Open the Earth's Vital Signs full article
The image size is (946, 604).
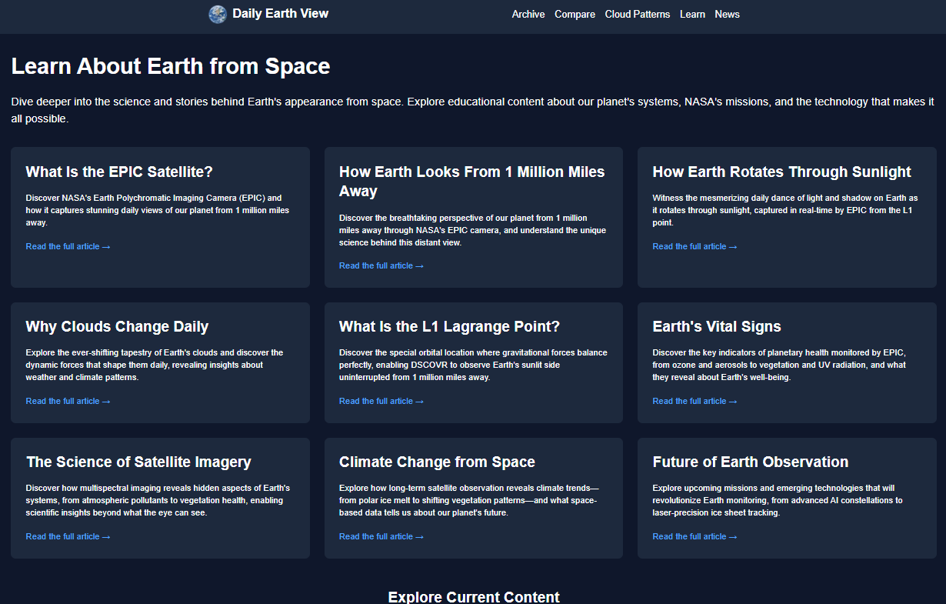pos(695,402)
